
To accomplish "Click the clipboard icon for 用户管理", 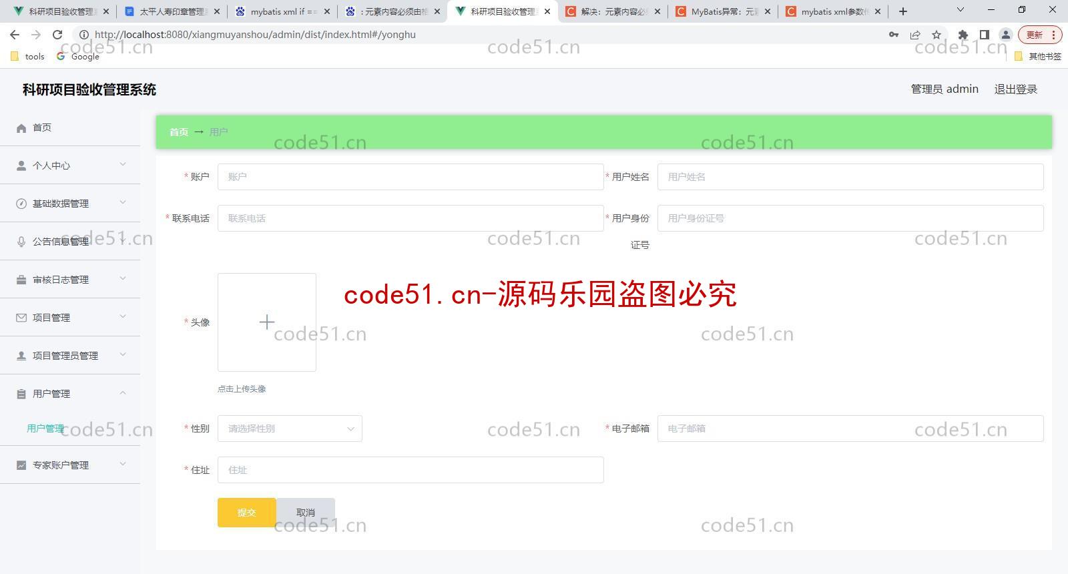I will tap(21, 394).
